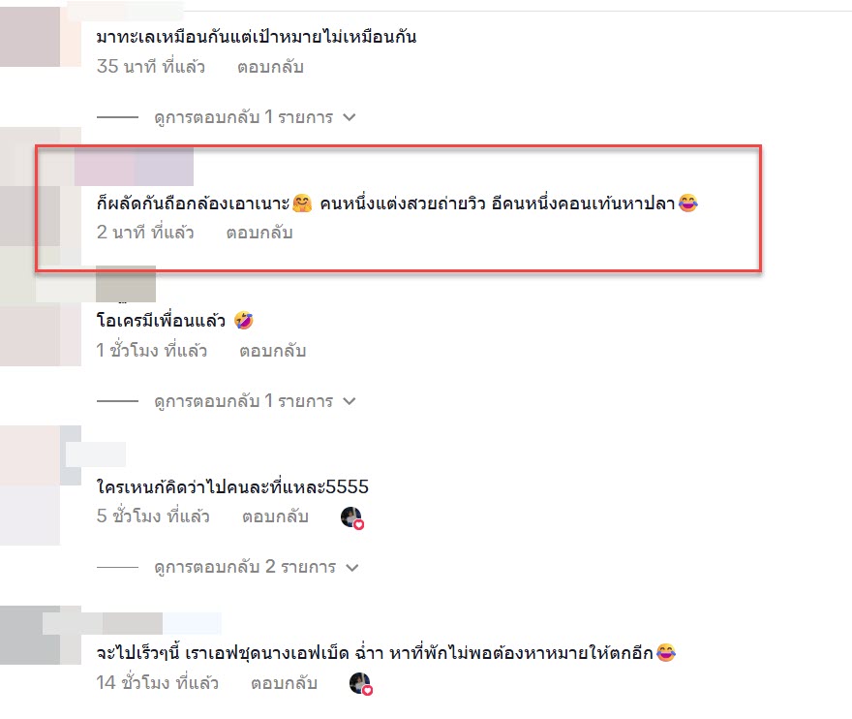Reply to the 35 นาที comment

(x=270, y=67)
